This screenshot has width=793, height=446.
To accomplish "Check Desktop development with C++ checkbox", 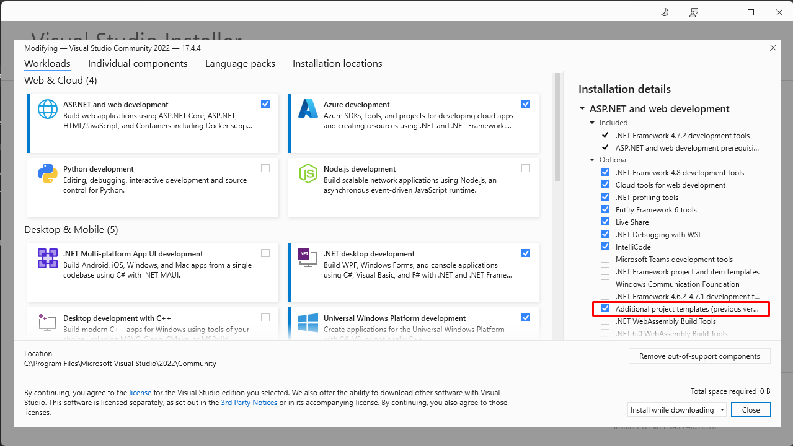I will [265, 317].
